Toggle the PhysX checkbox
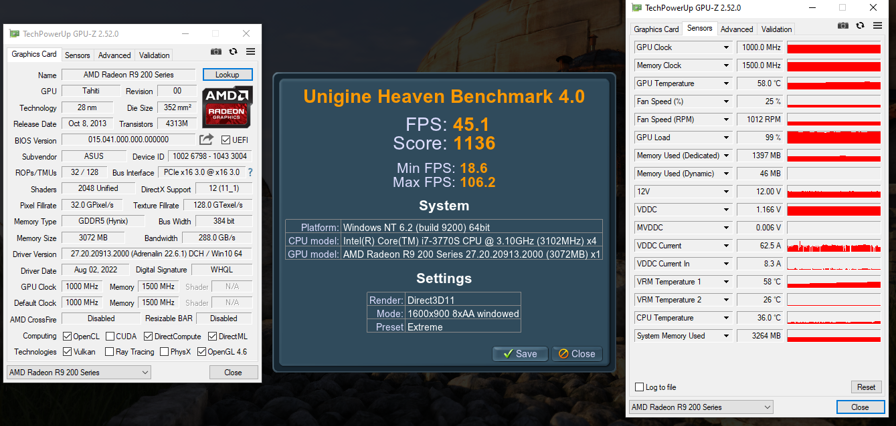Screen dimensions: 896x426 pos(164,351)
